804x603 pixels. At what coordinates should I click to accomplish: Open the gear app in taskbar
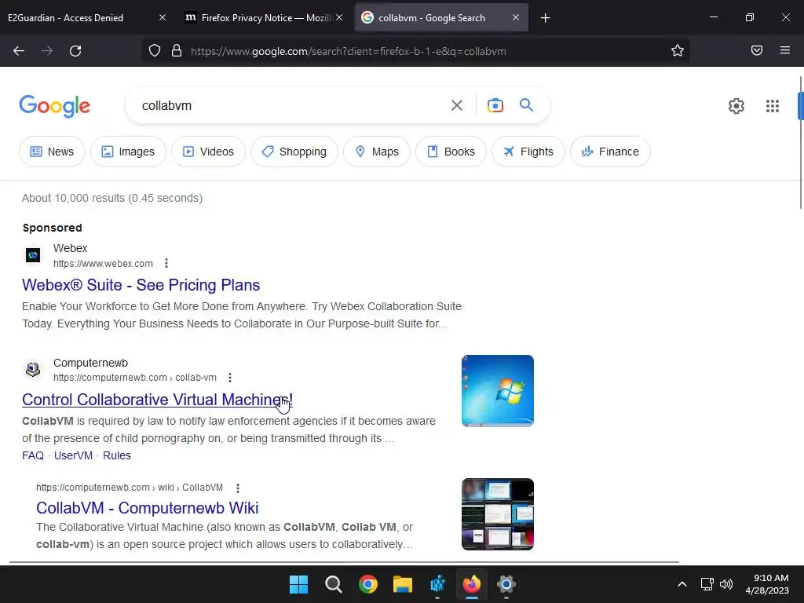click(506, 584)
